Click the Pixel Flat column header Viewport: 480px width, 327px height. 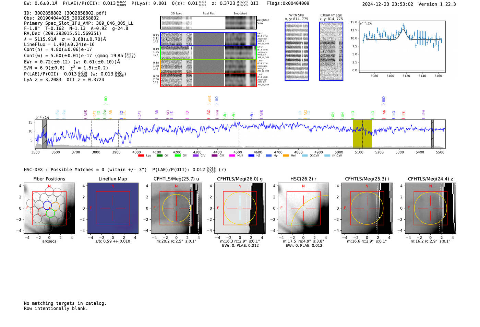click(208, 14)
